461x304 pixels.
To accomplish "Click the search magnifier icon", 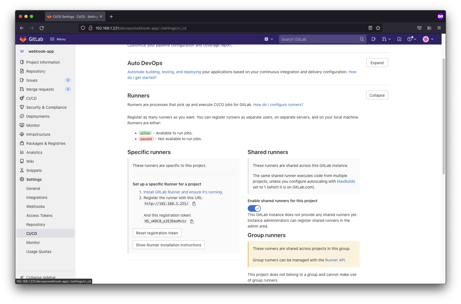I will 362,39.
